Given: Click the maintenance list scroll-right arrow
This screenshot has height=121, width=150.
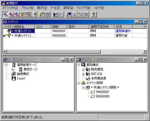Looking at the screenshot, I should click(145, 52).
